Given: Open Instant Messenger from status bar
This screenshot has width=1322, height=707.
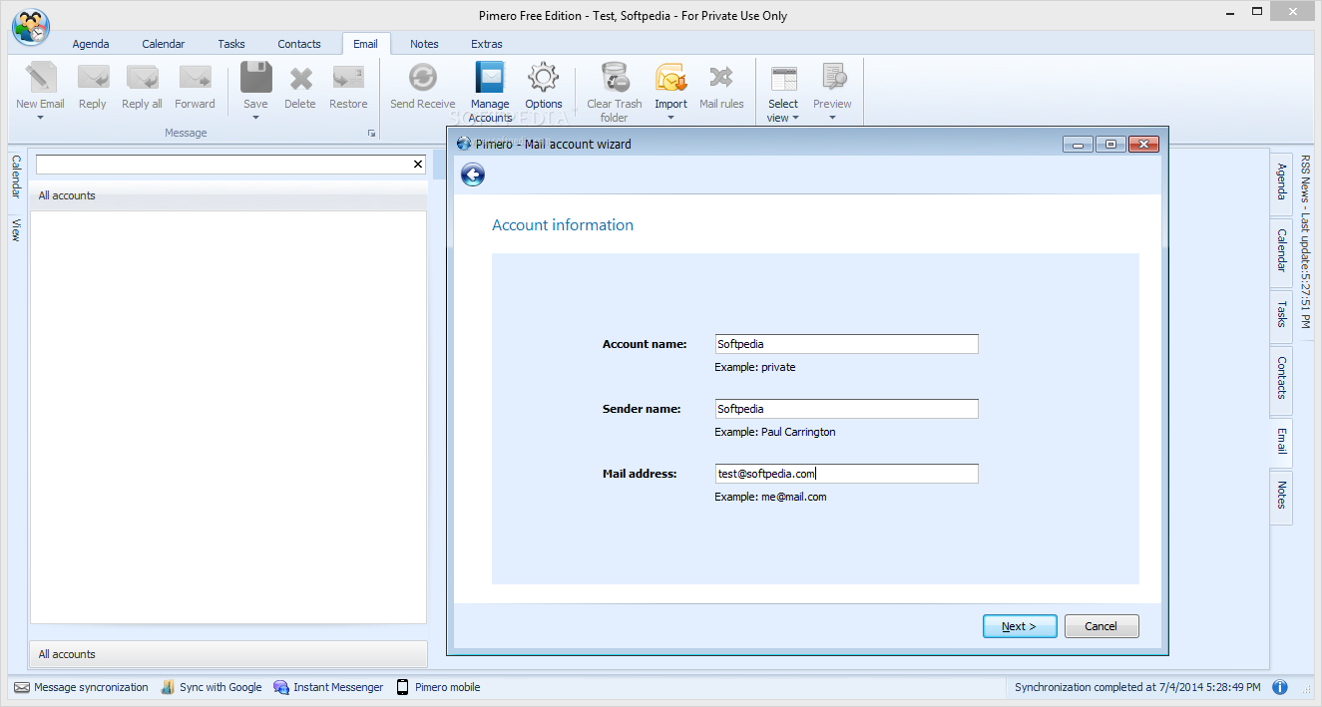Looking at the screenshot, I should point(328,687).
